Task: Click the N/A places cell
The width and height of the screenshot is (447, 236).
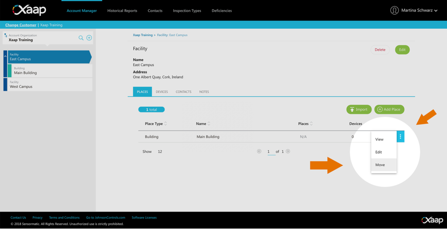Action: tap(303, 137)
